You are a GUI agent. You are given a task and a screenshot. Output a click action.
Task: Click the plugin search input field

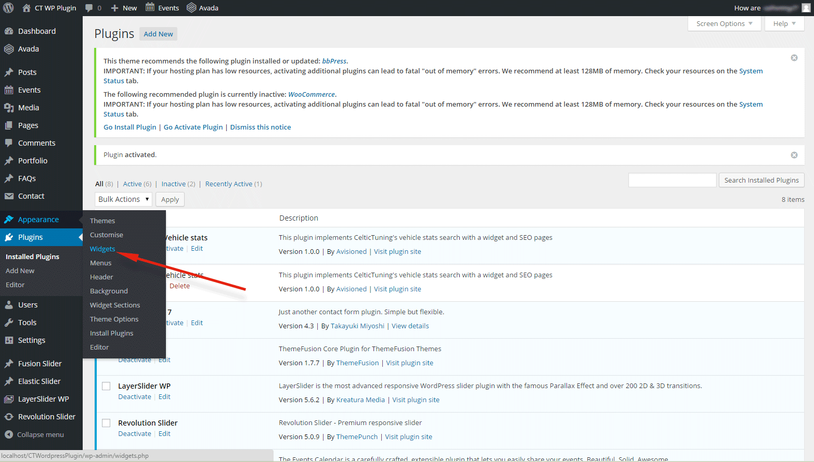pyautogui.click(x=672, y=180)
